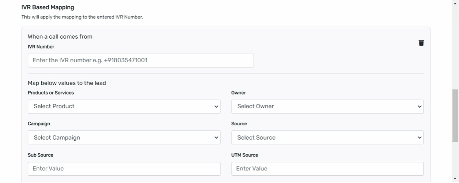Focus the UTM Source value field
459x183 pixels.
327,169
